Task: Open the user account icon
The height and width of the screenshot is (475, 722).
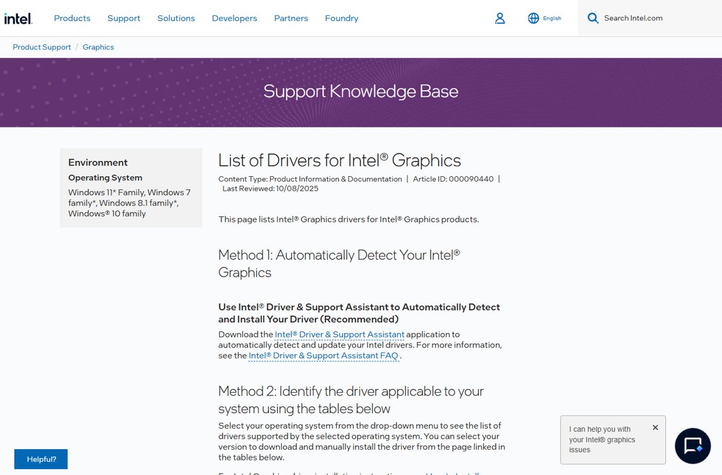Action: [x=500, y=18]
